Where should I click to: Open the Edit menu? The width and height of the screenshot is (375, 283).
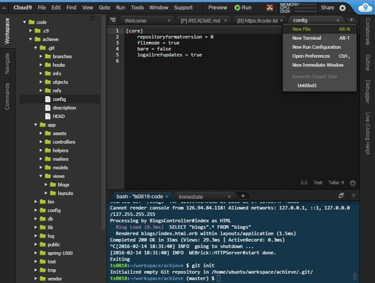pos(56,8)
